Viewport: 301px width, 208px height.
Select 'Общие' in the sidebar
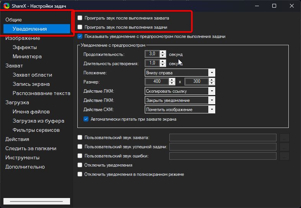13,20
